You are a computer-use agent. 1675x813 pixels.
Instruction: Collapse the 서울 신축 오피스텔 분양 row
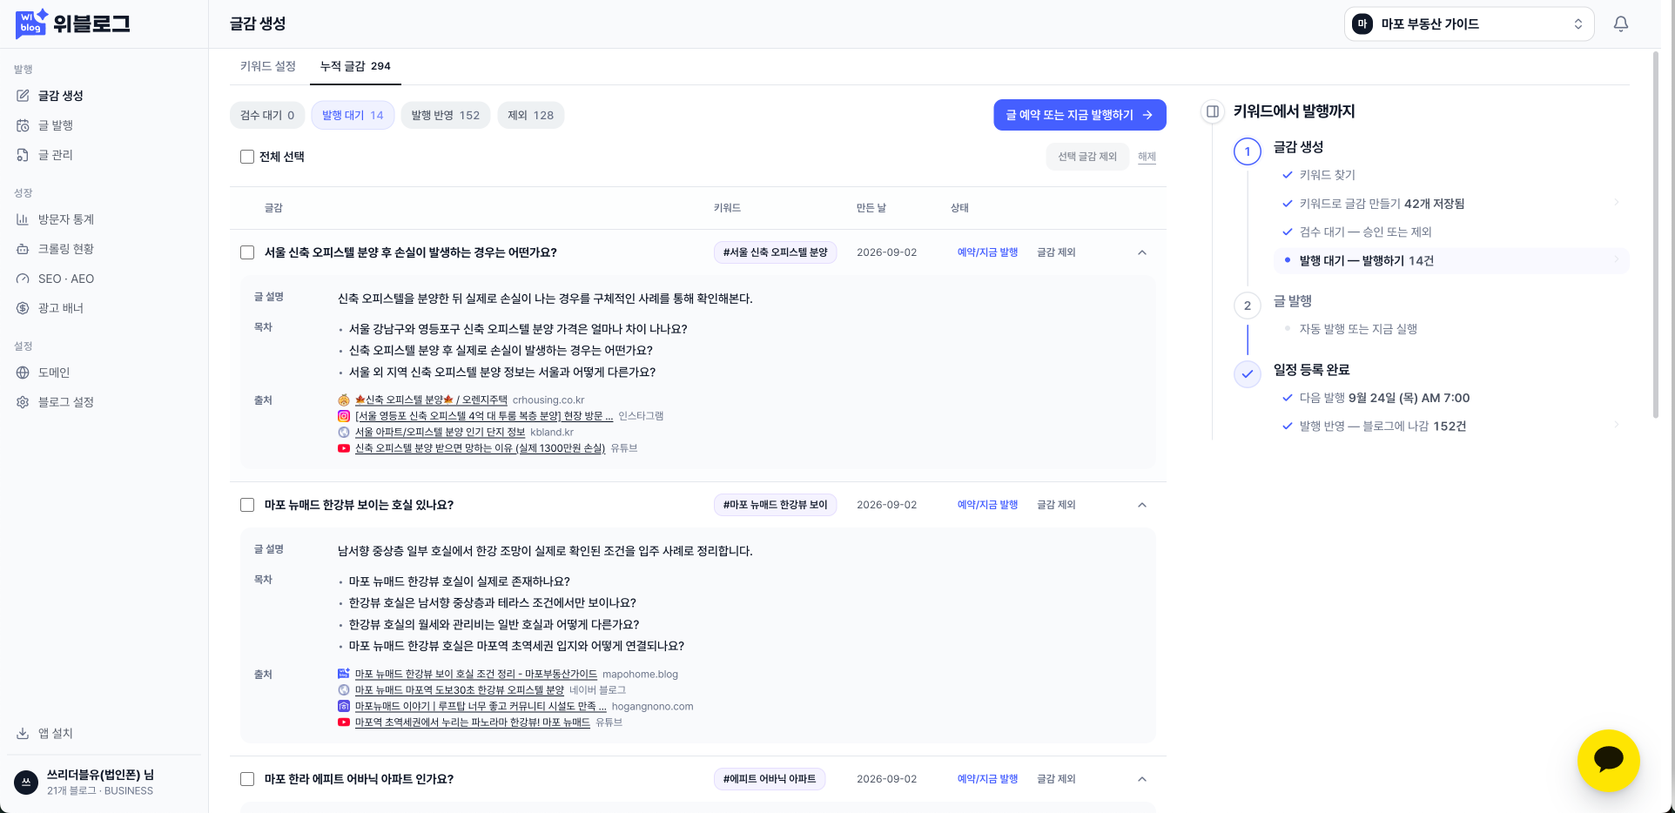1142,252
